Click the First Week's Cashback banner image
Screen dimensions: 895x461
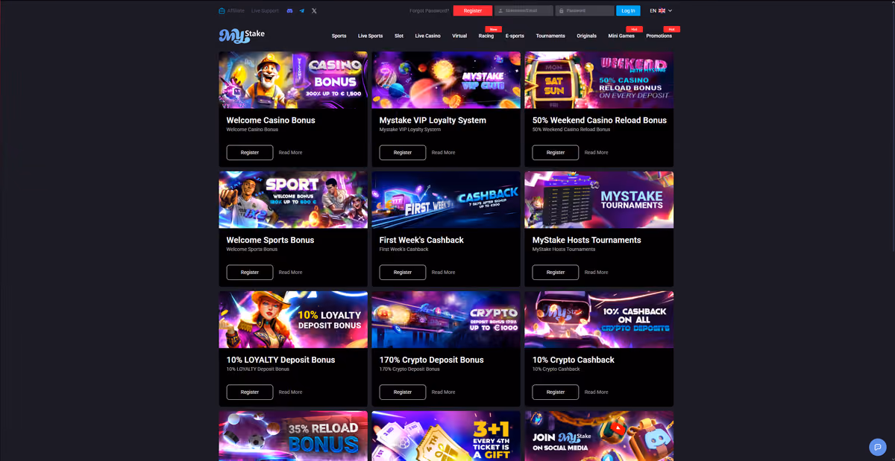point(446,200)
